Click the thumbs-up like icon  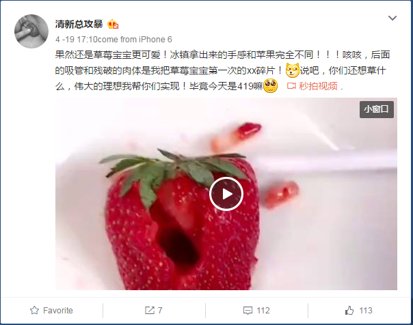349,310
